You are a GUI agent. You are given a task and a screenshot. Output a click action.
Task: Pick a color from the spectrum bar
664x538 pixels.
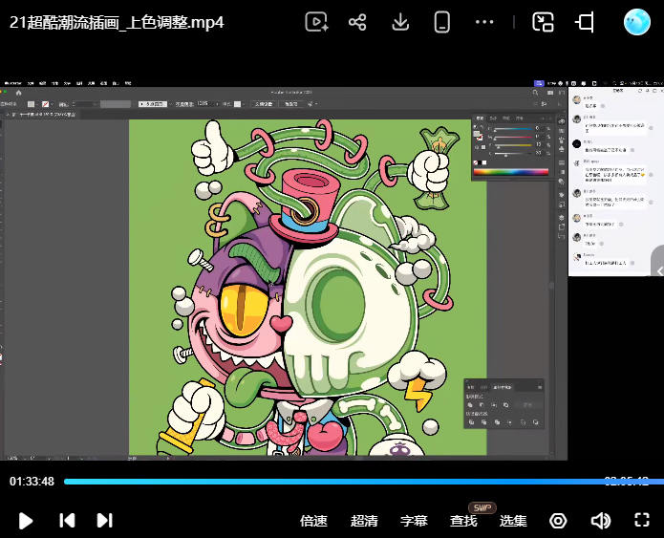[511, 172]
